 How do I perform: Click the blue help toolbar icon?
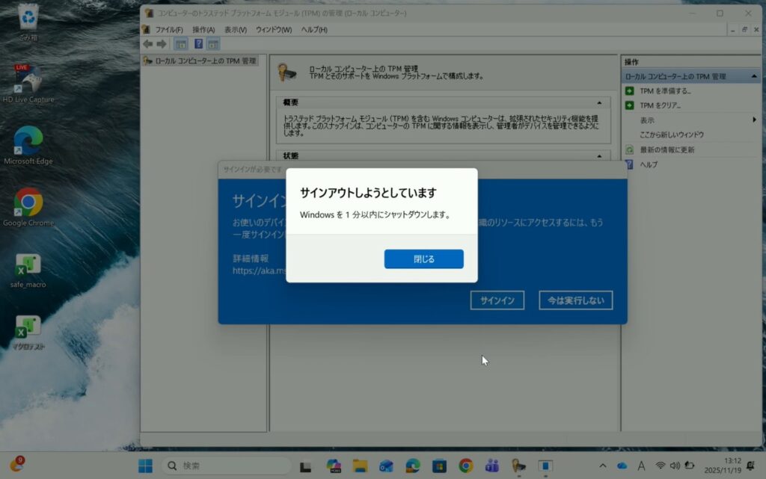199,44
